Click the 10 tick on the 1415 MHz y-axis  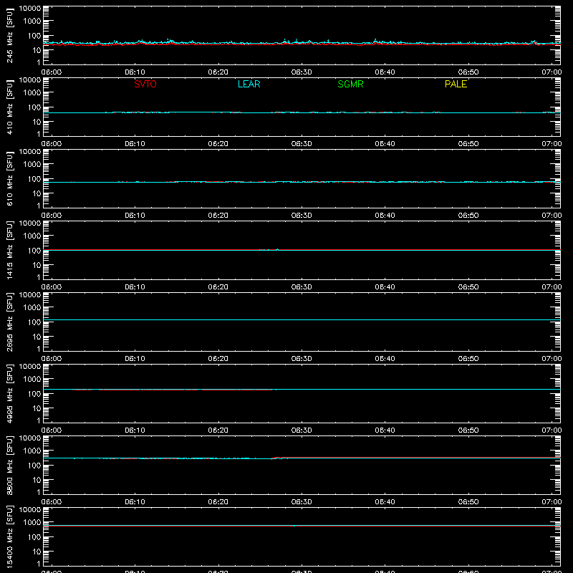[37, 265]
